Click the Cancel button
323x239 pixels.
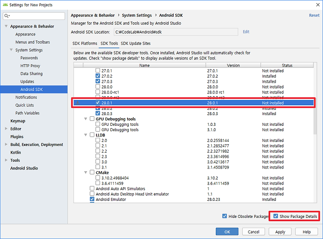pyautogui.click(x=253, y=231)
